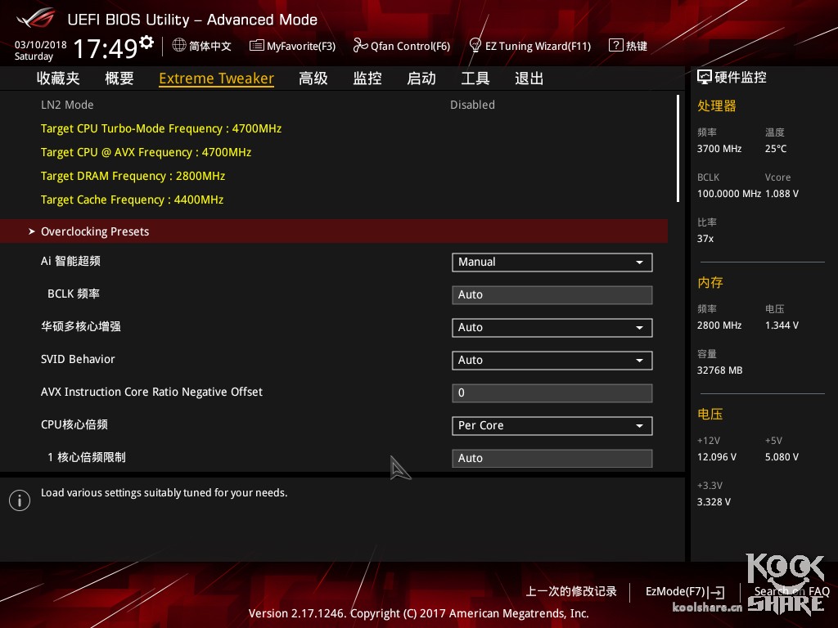Click Target CPU Turbo-Mode Frequency text

[x=161, y=128]
